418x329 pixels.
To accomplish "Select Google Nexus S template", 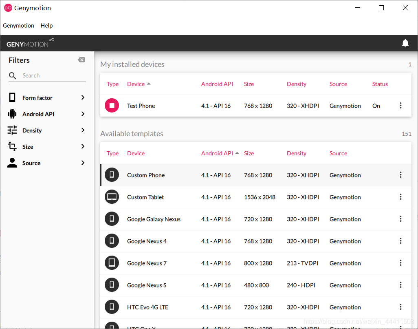I will (147, 285).
